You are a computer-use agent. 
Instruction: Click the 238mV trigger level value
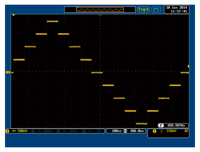click(171, 131)
